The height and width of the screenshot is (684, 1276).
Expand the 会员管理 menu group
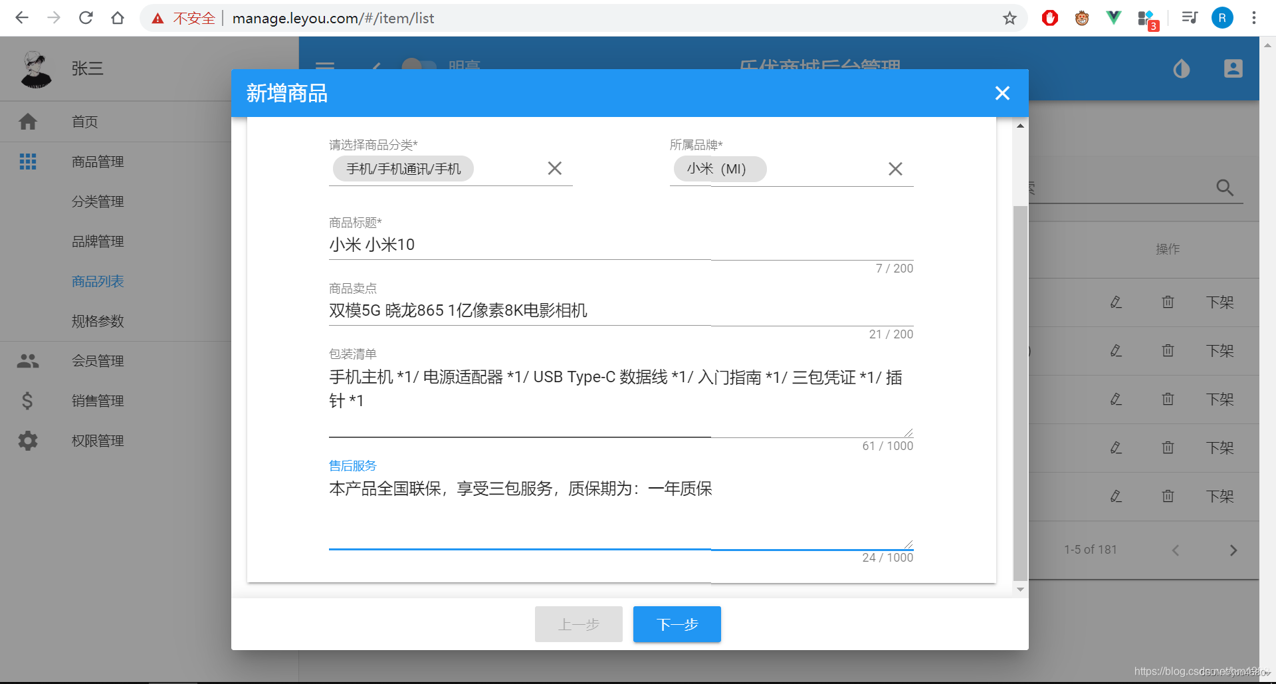tap(98, 361)
